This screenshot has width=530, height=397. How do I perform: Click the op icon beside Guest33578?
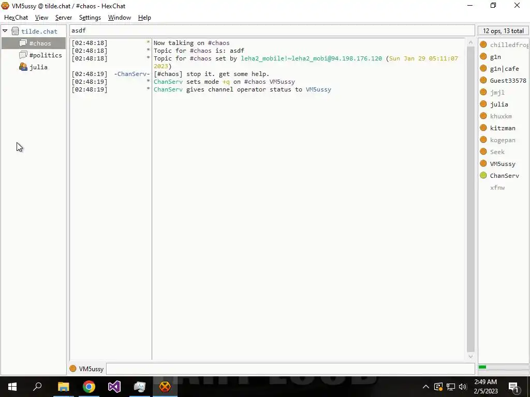click(483, 80)
